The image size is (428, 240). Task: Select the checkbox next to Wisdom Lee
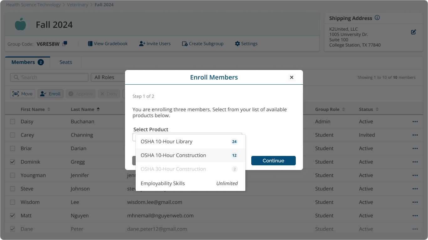tap(13, 202)
